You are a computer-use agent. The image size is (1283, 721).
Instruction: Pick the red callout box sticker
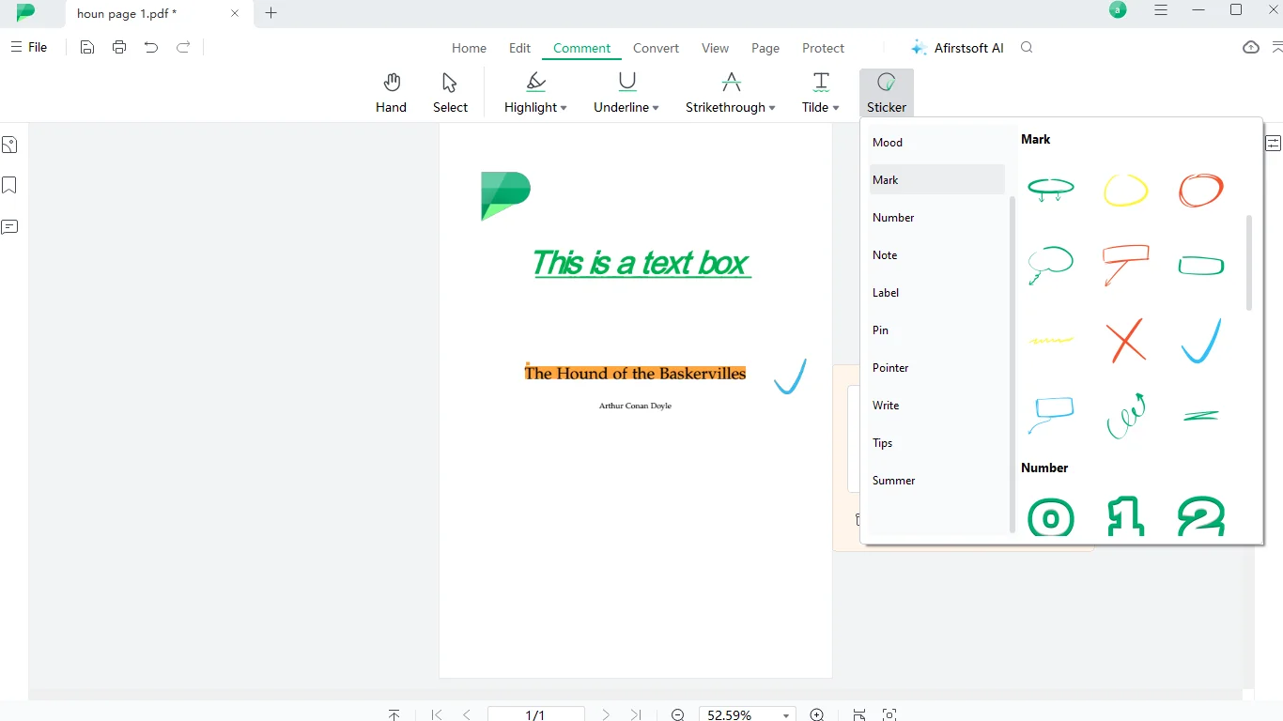[1126, 265]
